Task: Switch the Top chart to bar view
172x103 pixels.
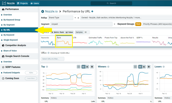Action: (87, 67)
